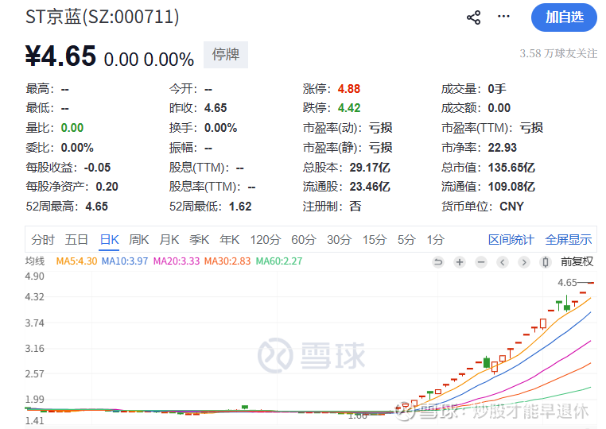Click the MA5:4.30 indicator label
606x429 pixels.
point(76,261)
